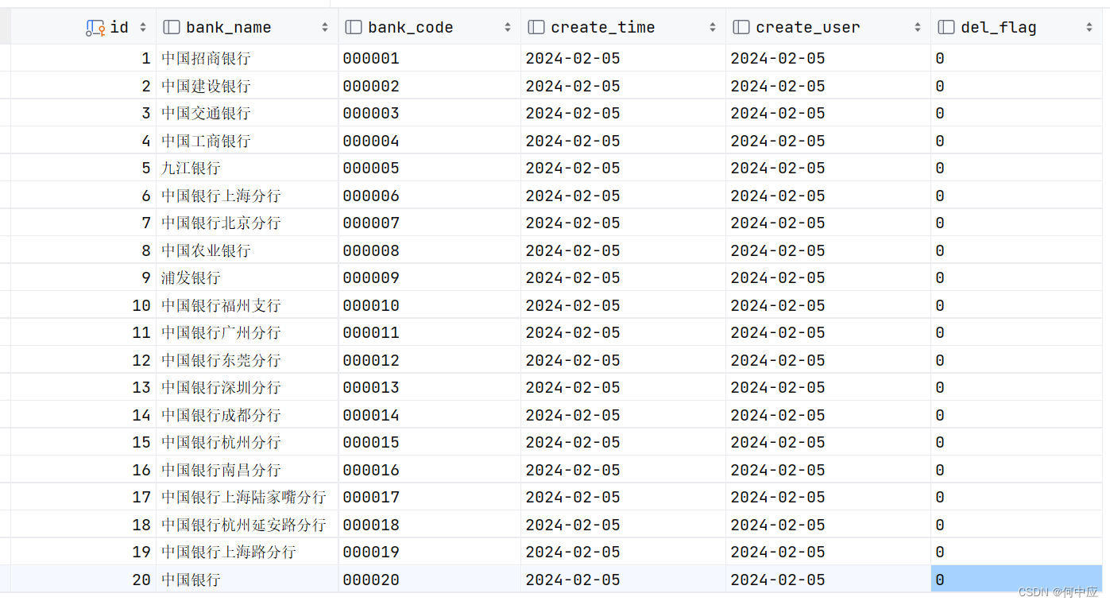This screenshot has height=605, width=1110.
Task: Select bank_code cell 000010
Action: click(430, 305)
